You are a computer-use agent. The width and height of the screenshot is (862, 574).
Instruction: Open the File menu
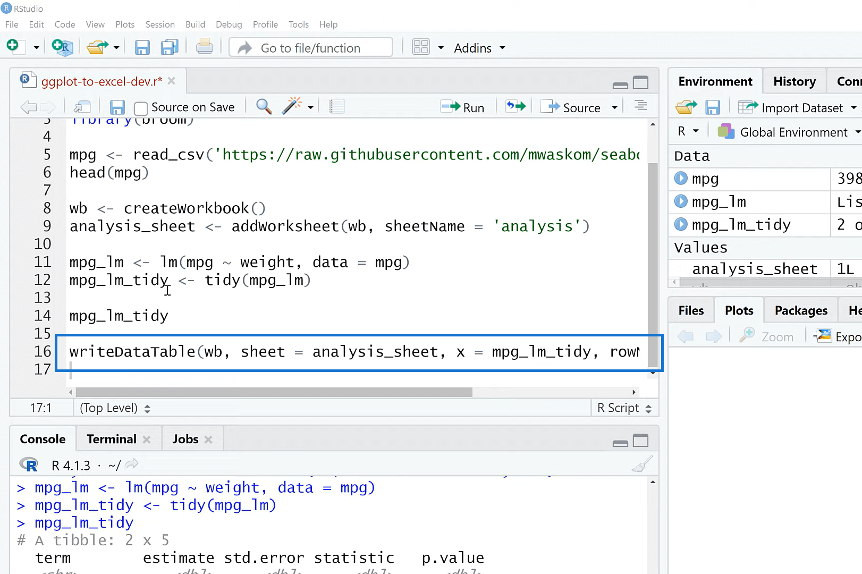(x=12, y=24)
